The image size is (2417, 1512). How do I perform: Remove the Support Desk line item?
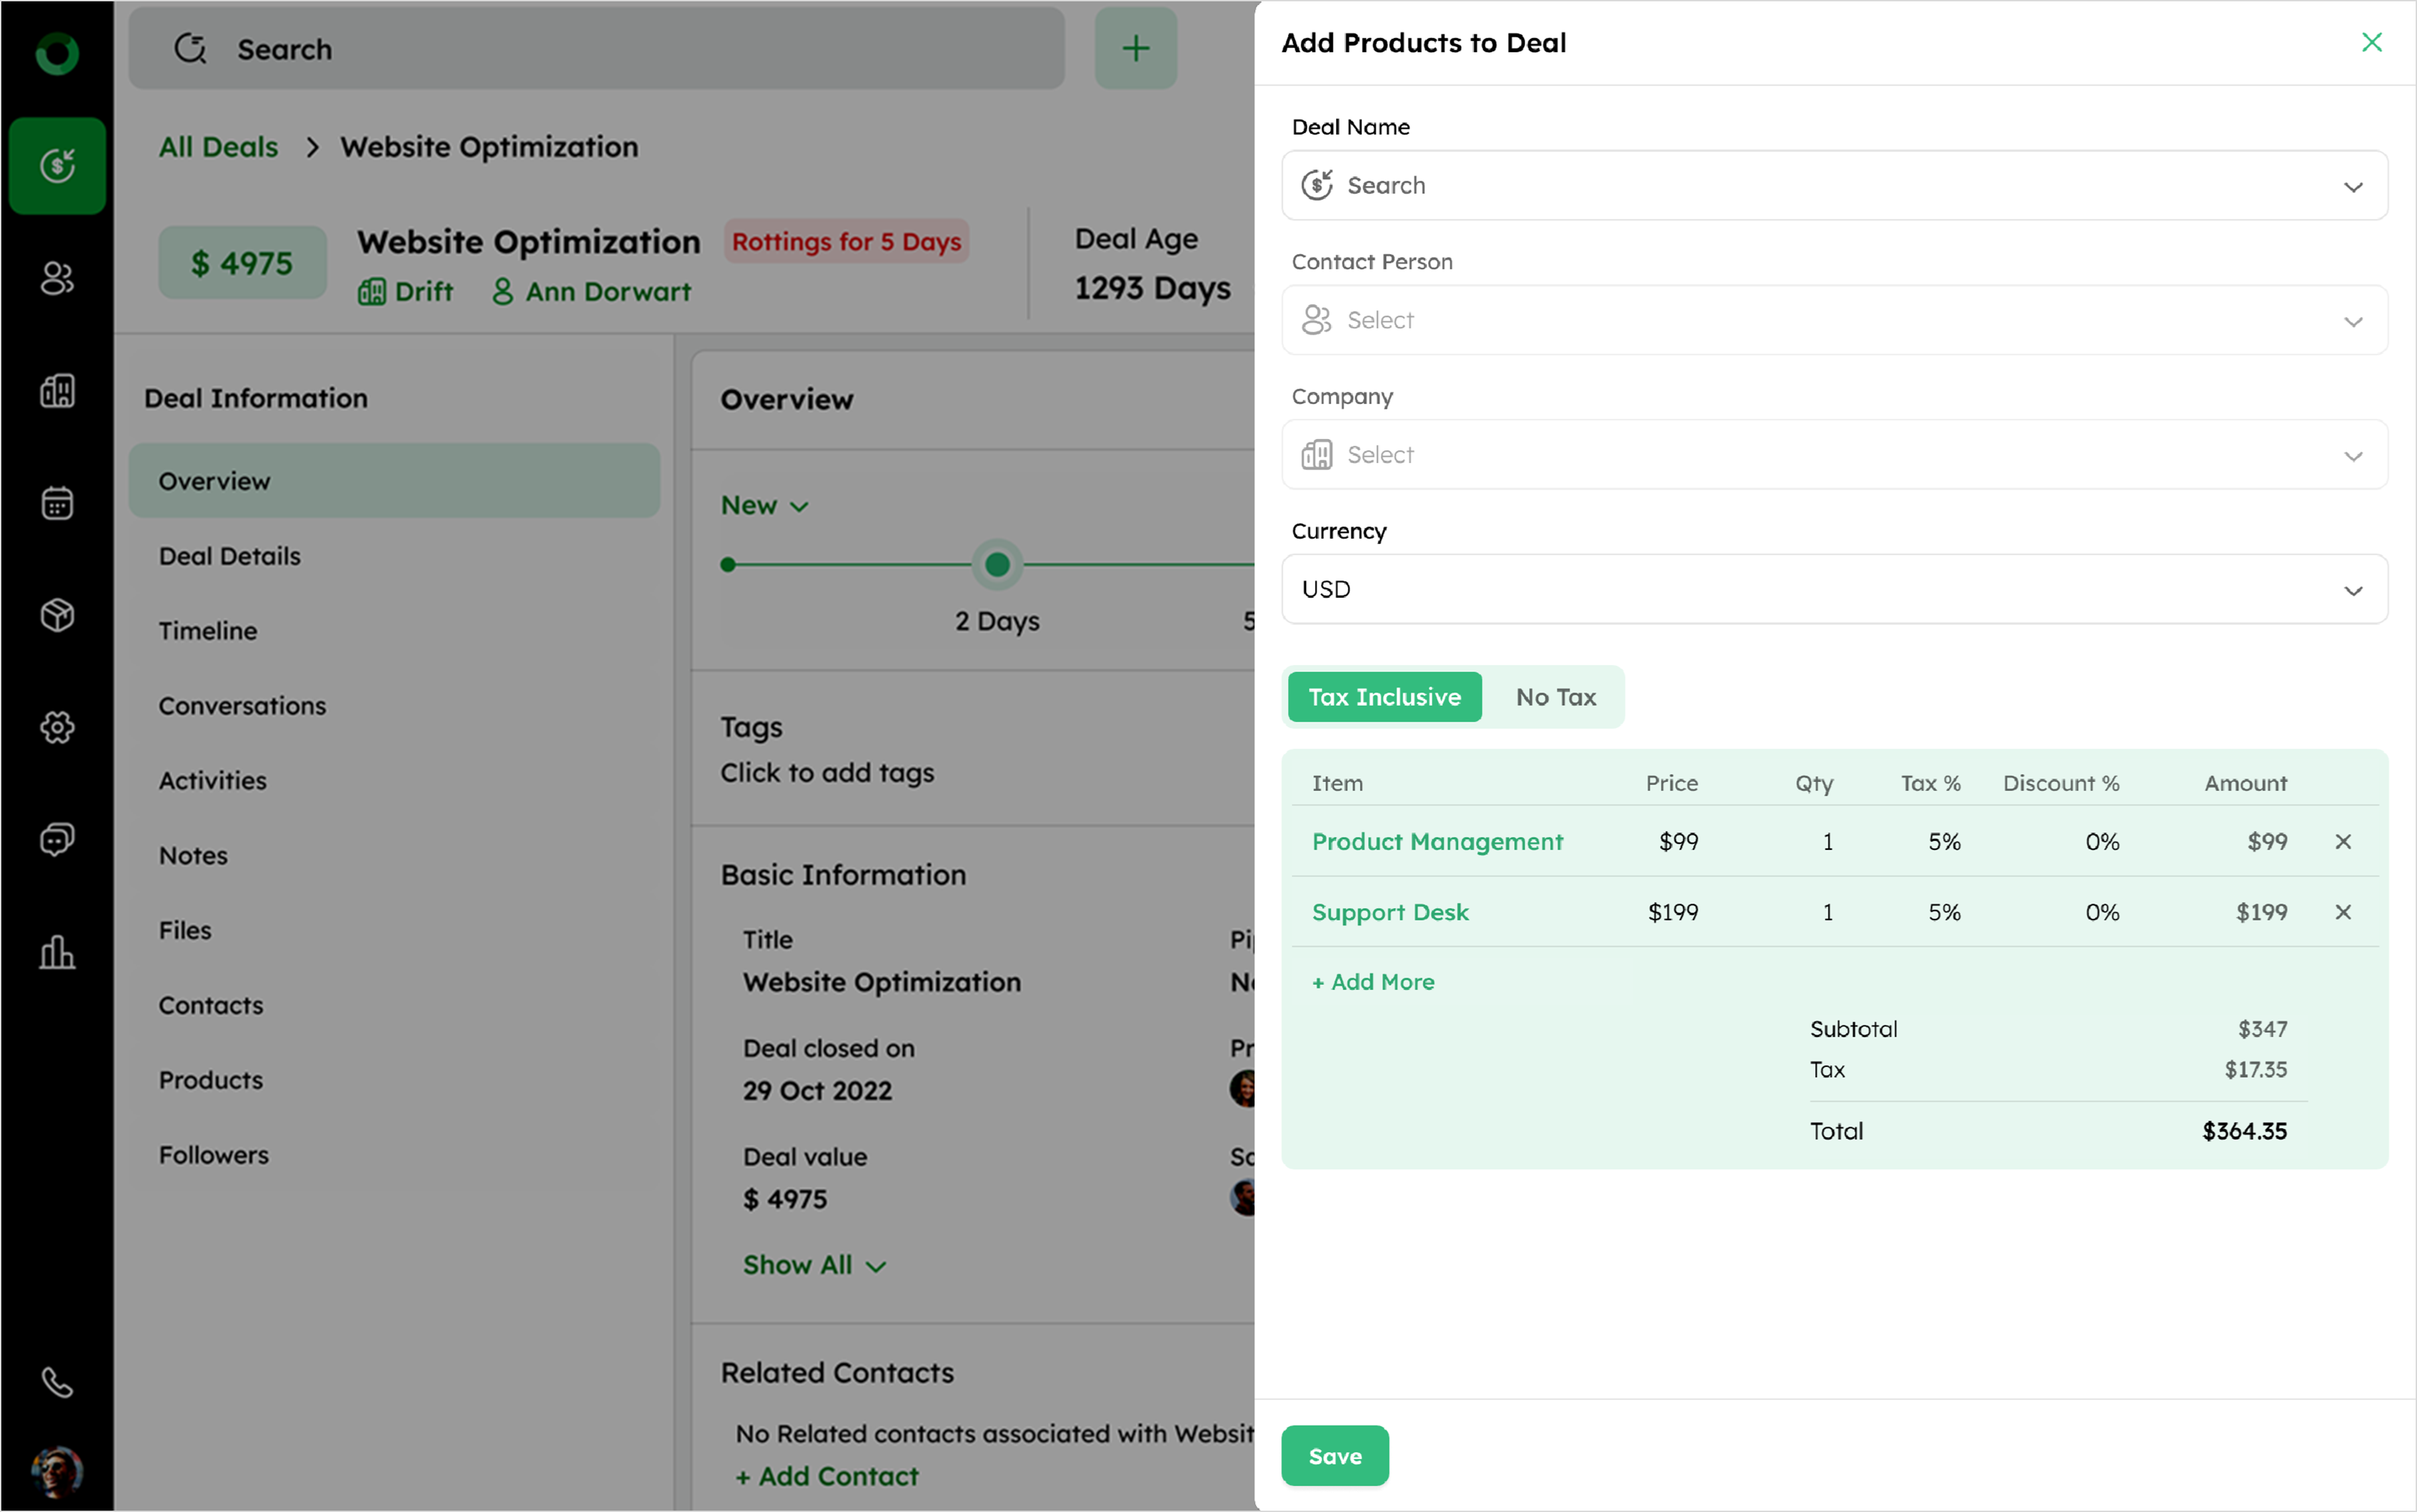[2342, 912]
